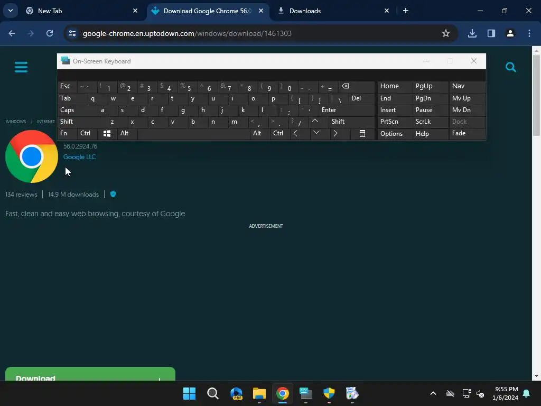541x406 pixels.
Task: Open Windows Security shield in taskbar
Action: pyautogui.click(x=329, y=393)
